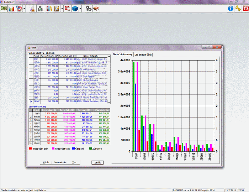Open settings with the gears icon
This screenshot has height=192, width=249.
pyautogui.click(x=89, y=9)
